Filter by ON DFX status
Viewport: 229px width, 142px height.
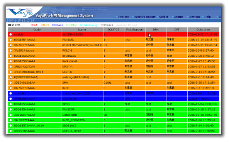click(71, 25)
